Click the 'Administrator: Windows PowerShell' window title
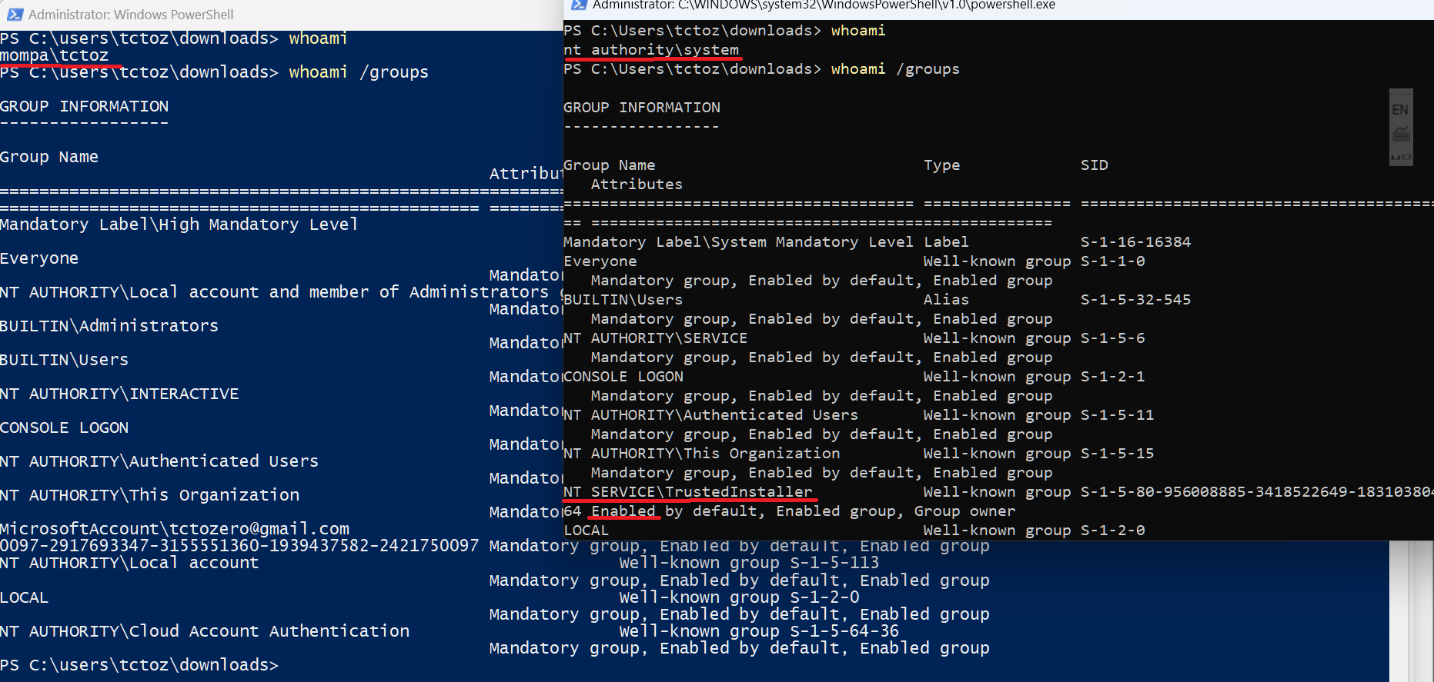The height and width of the screenshot is (682, 1434). (x=131, y=15)
